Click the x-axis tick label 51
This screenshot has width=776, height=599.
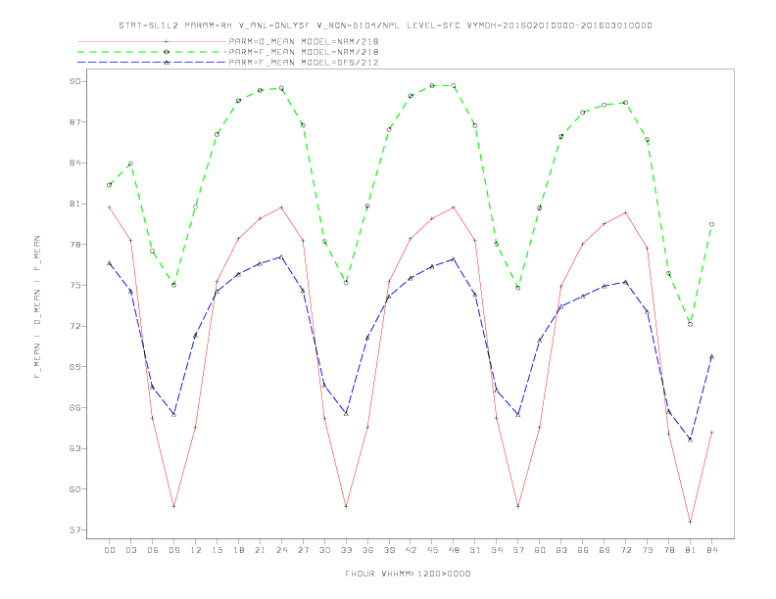475,550
